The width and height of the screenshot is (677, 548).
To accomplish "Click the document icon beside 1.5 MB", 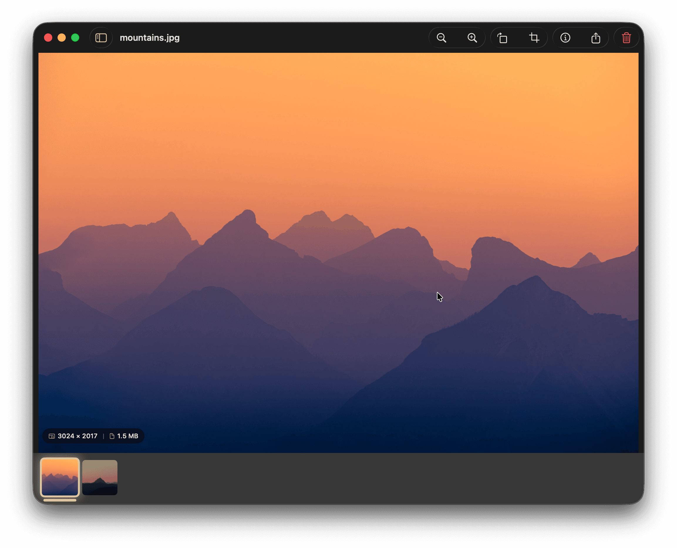I will (x=112, y=436).
